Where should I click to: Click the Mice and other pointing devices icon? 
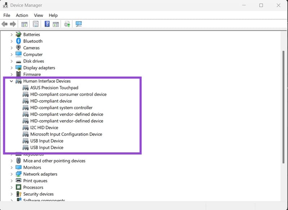tap(18, 161)
